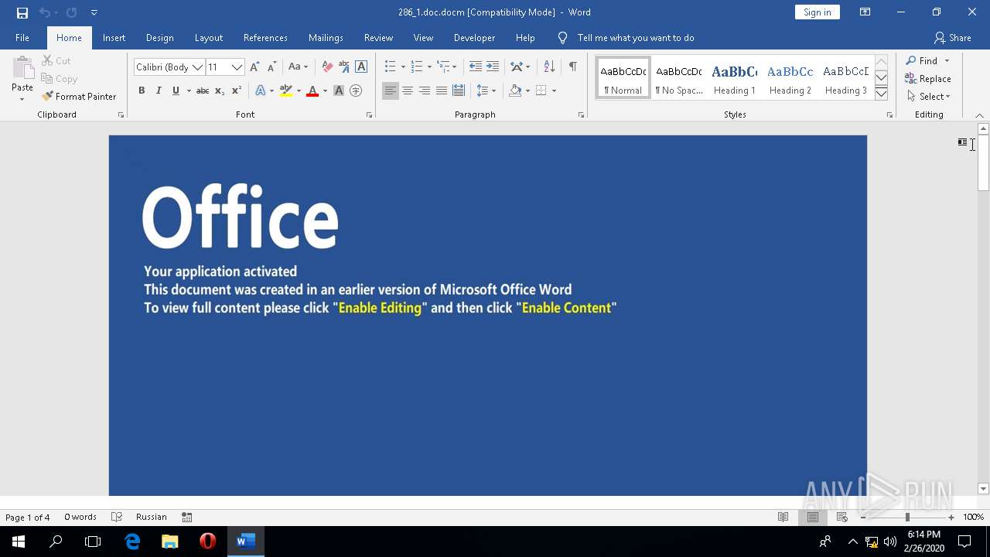990x557 pixels.
Task: Click the Borders icon
Action: point(541,91)
